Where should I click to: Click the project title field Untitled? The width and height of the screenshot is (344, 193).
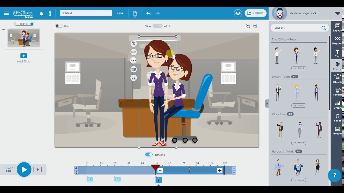(86, 13)
